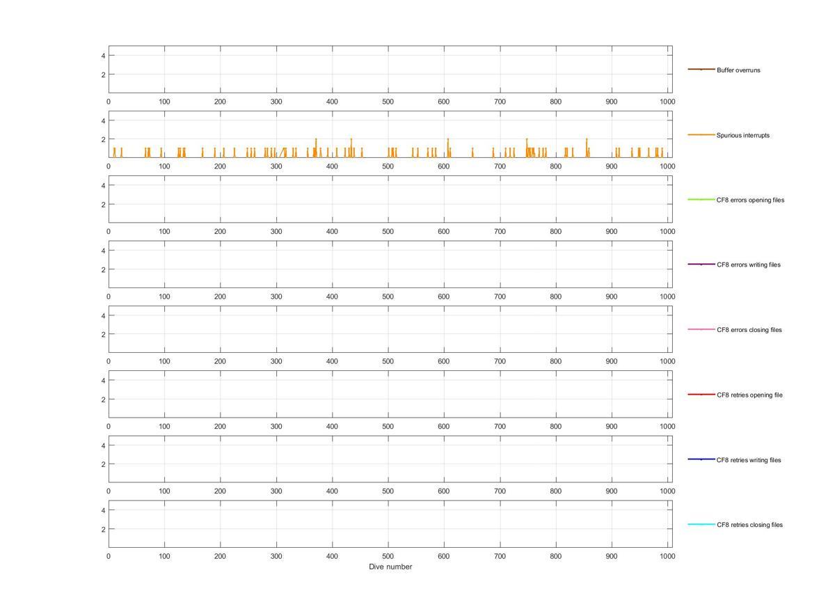Select the green legend line for CF8 errors opening
The image size is (835, 616).
(701, 199)
